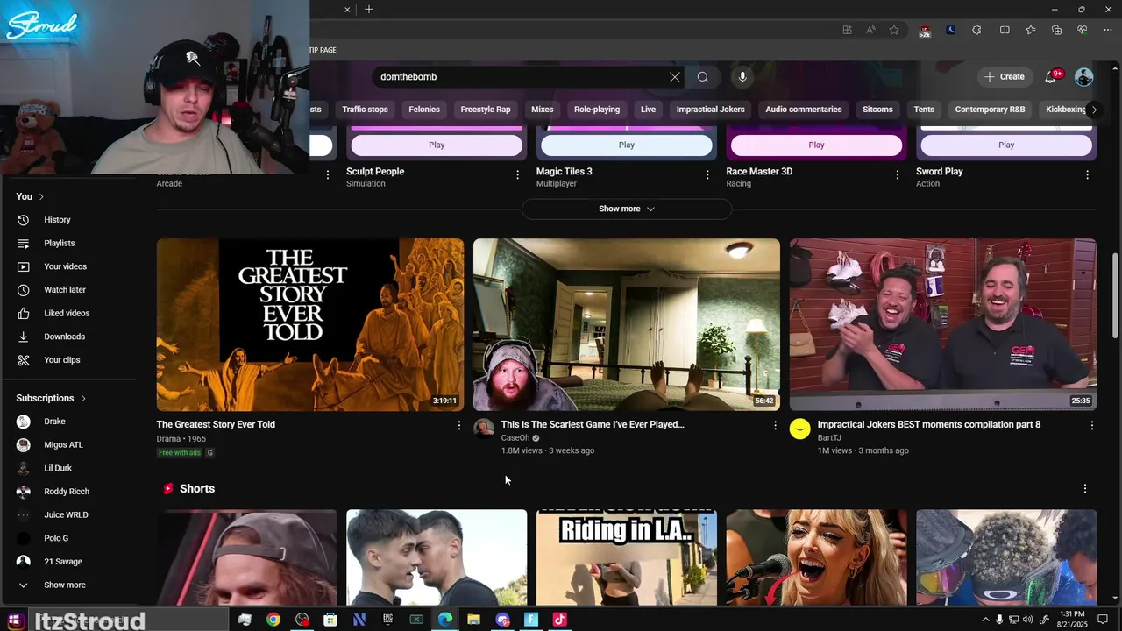
Task: Show hidden system tray icons
Action: (x=985, y=620)
